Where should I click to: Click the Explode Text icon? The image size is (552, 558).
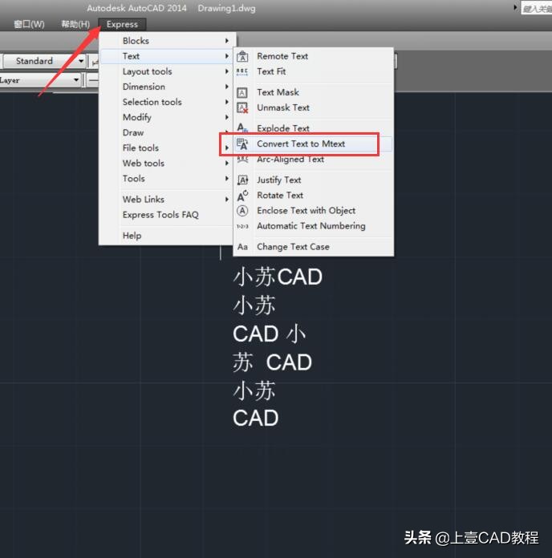click(x=242, y=128)
